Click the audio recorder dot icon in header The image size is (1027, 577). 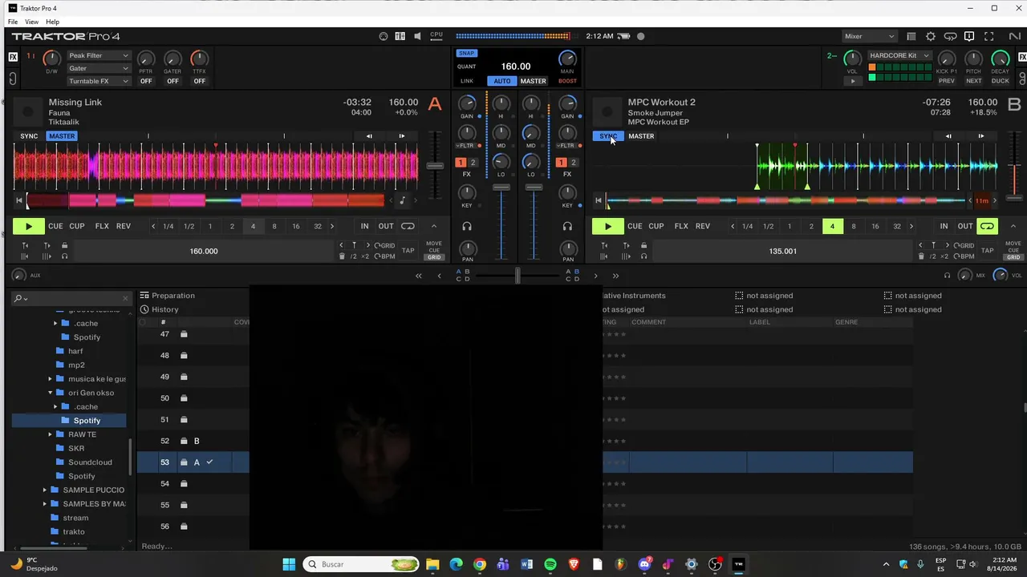click(x=640, y=36)
